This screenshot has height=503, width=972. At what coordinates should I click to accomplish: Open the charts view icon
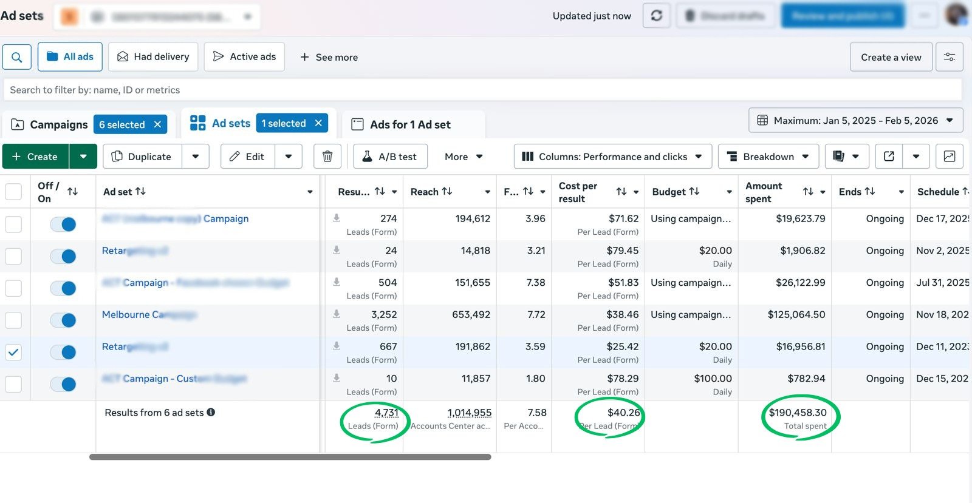click(949, 157)
